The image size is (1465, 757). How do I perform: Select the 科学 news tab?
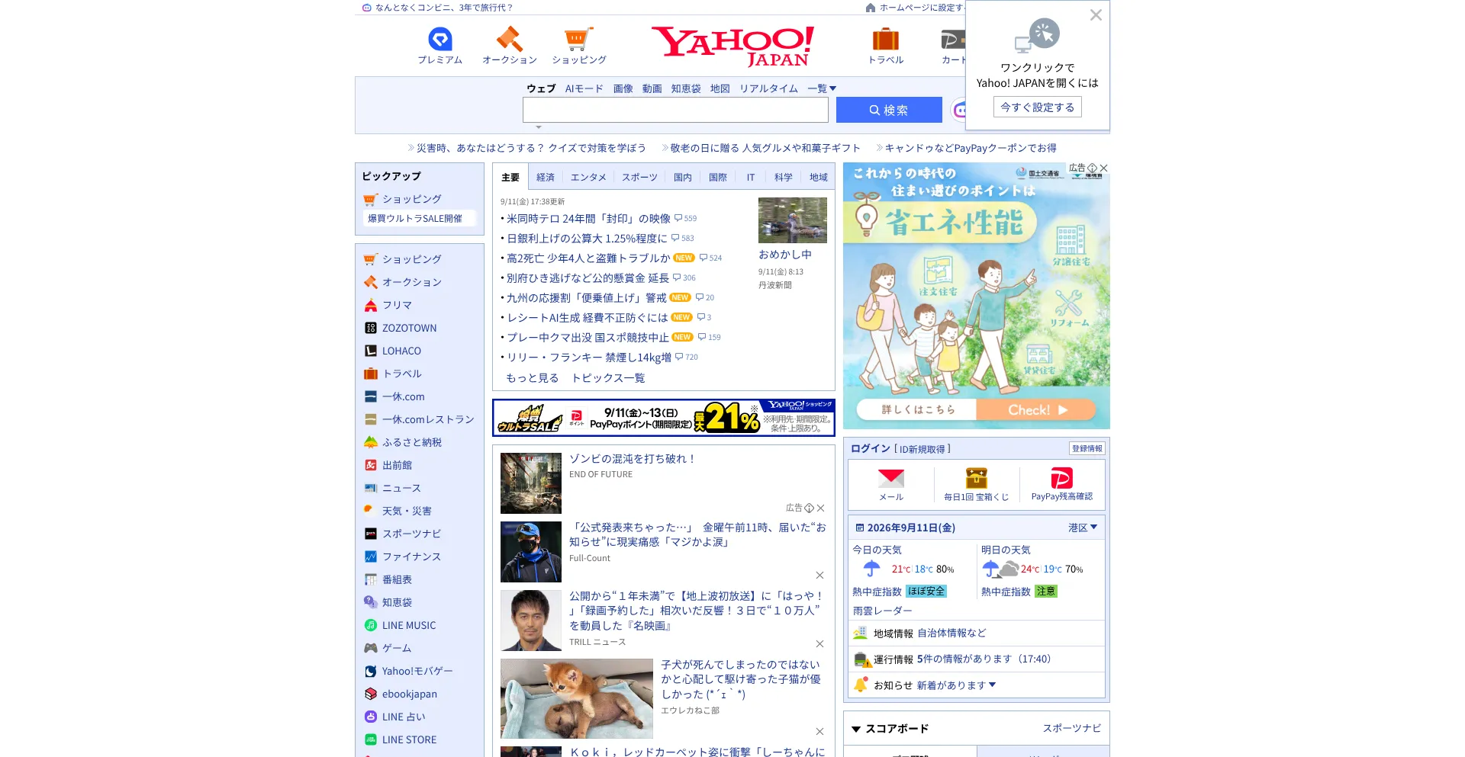(784, 178)
